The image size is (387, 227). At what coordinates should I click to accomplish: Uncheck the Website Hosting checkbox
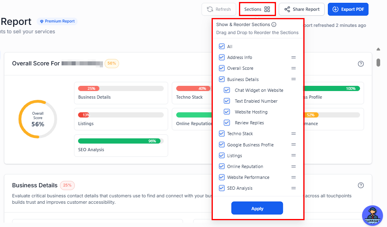(227, 111)
